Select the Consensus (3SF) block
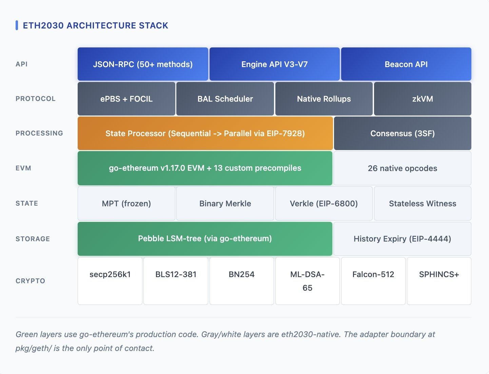Viewport: 489px width, 374px height. [x=403, y=133]
